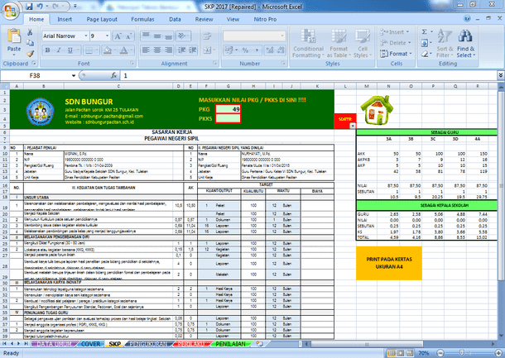Click the PKG value cell 49
This screenshot has width=505, height=358.
228,109
